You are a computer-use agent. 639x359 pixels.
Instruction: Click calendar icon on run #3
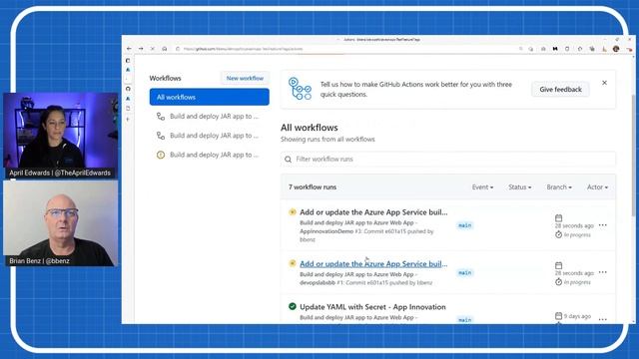[559, 217]
